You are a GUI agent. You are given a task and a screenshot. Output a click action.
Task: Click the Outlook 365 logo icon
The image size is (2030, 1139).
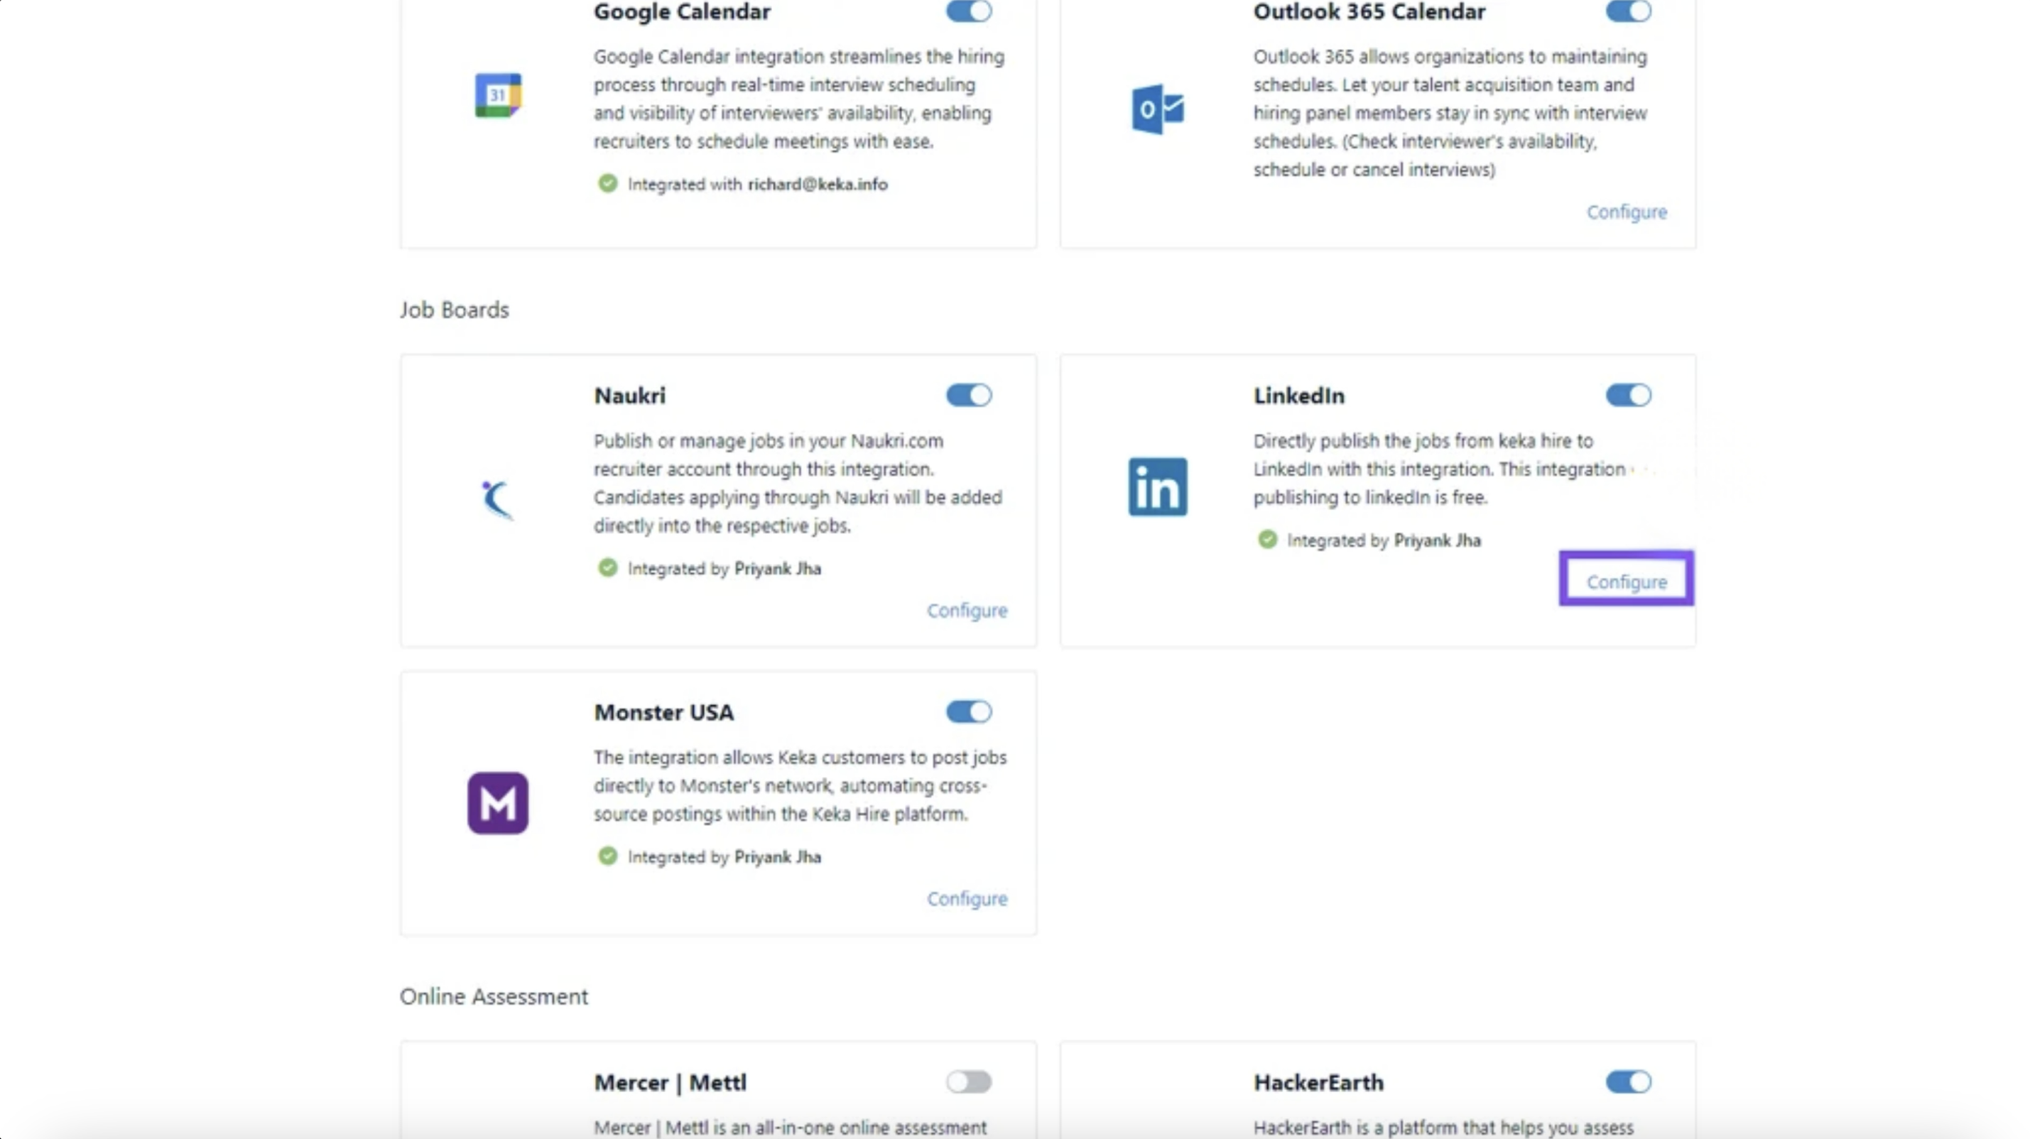pos(1157,109)
